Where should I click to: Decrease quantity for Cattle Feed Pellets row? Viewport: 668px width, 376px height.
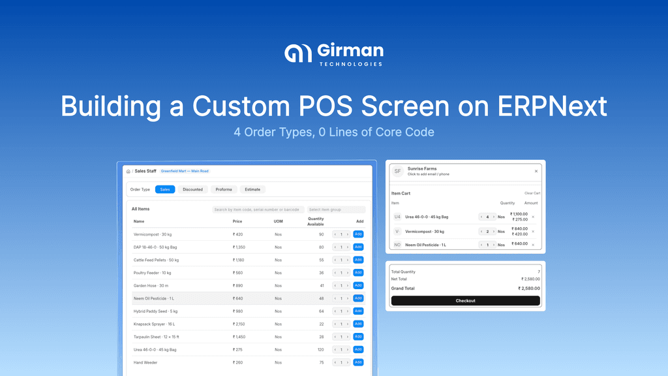click(335, 260)
